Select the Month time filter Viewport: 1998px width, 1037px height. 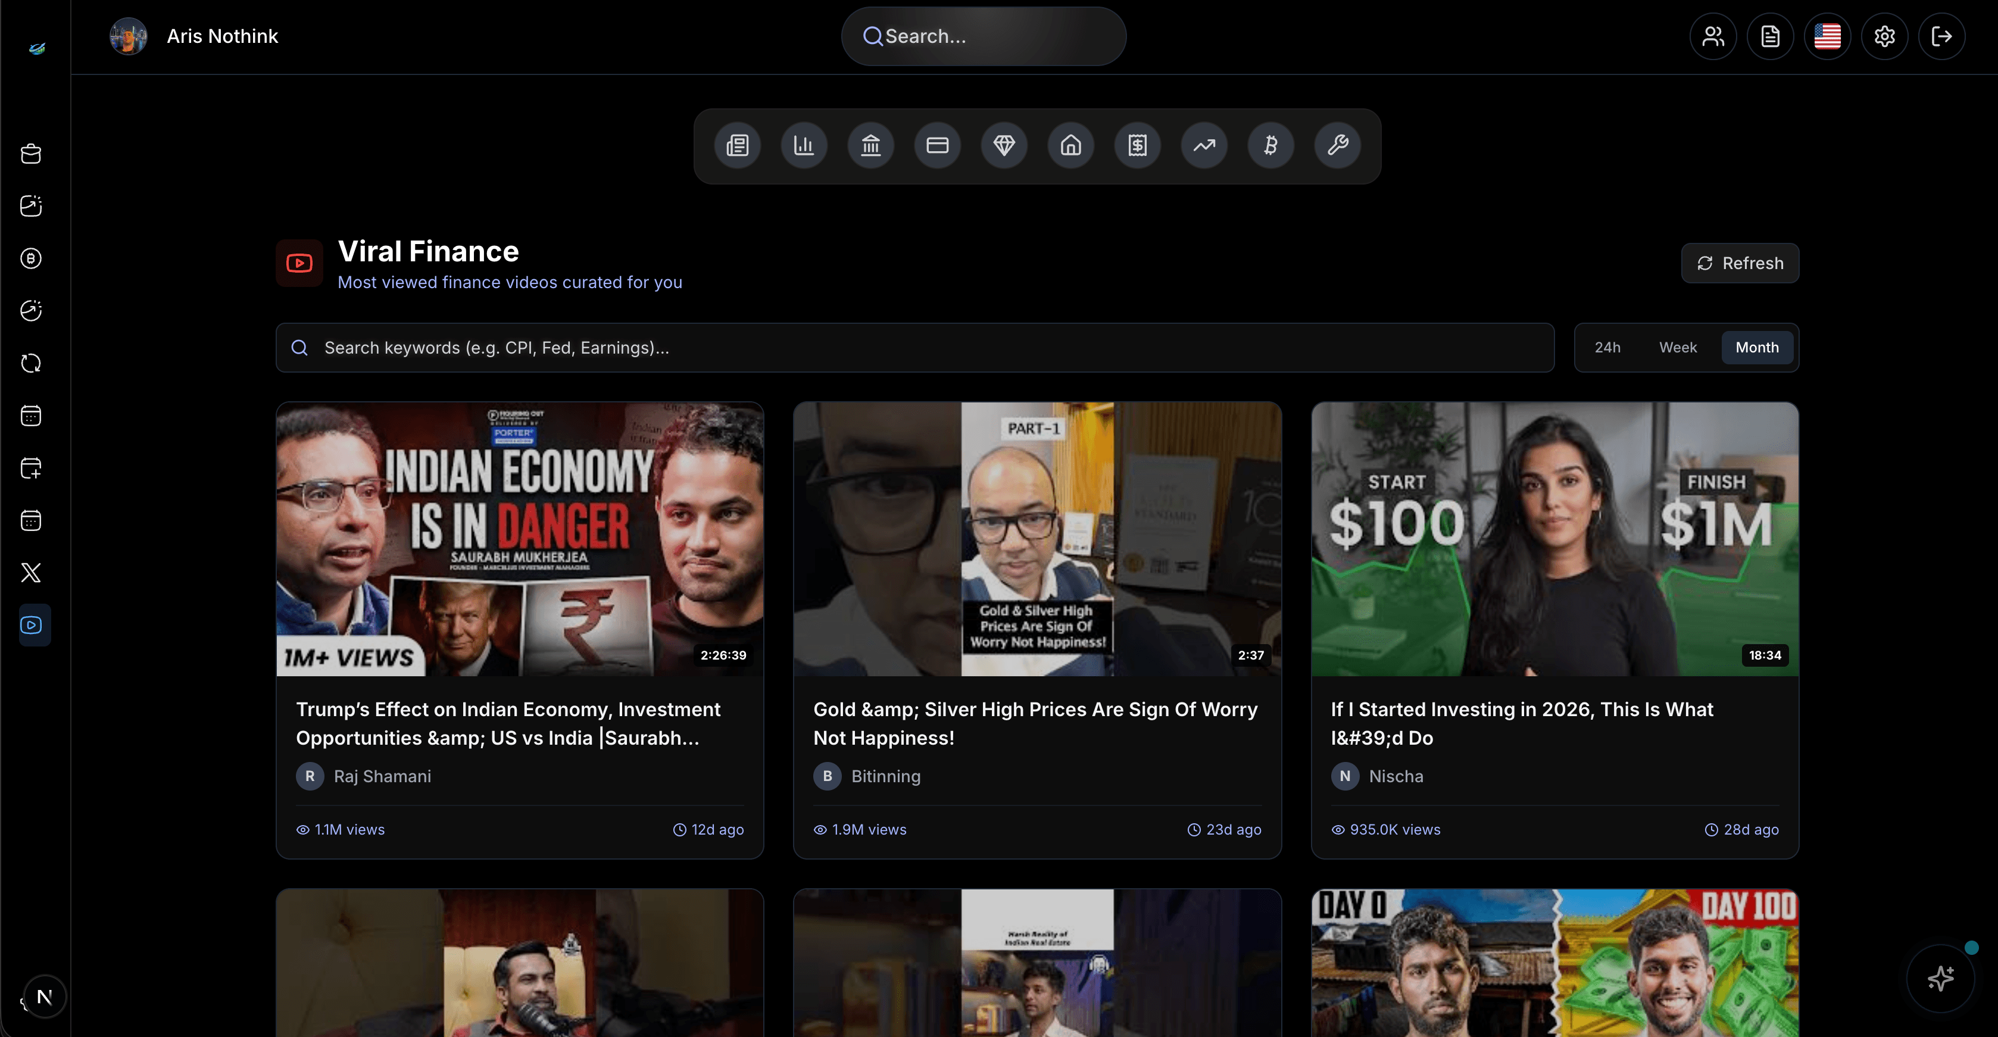click(x=1756, y=348)
